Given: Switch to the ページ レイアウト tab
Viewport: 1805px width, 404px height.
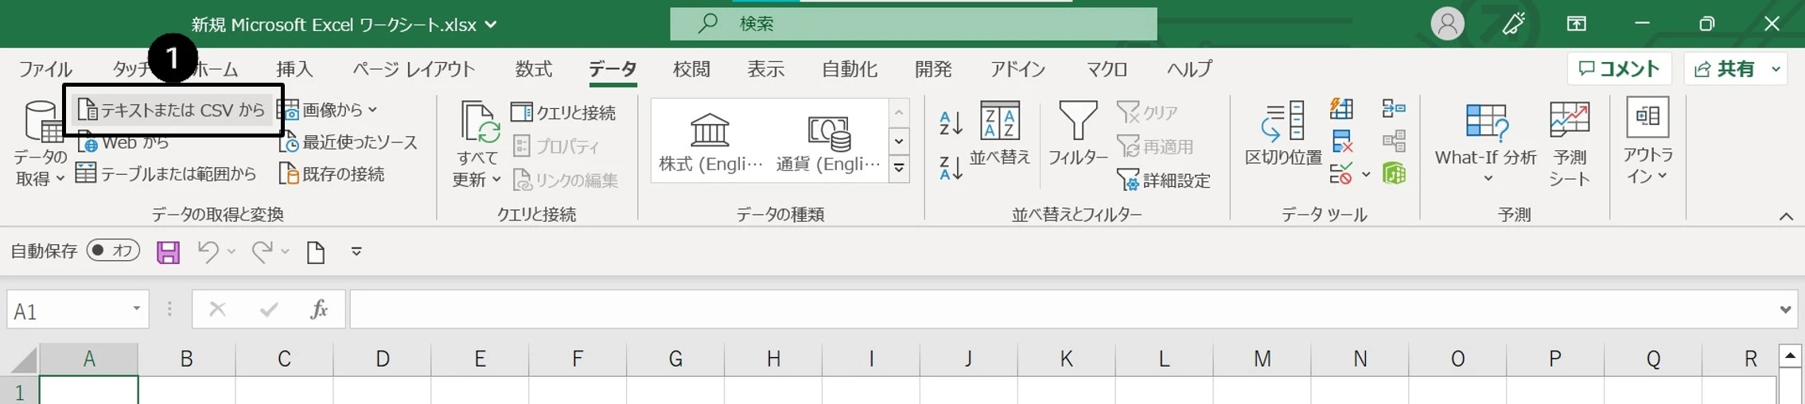Looking at the screenshot, I should coord(414,69).
